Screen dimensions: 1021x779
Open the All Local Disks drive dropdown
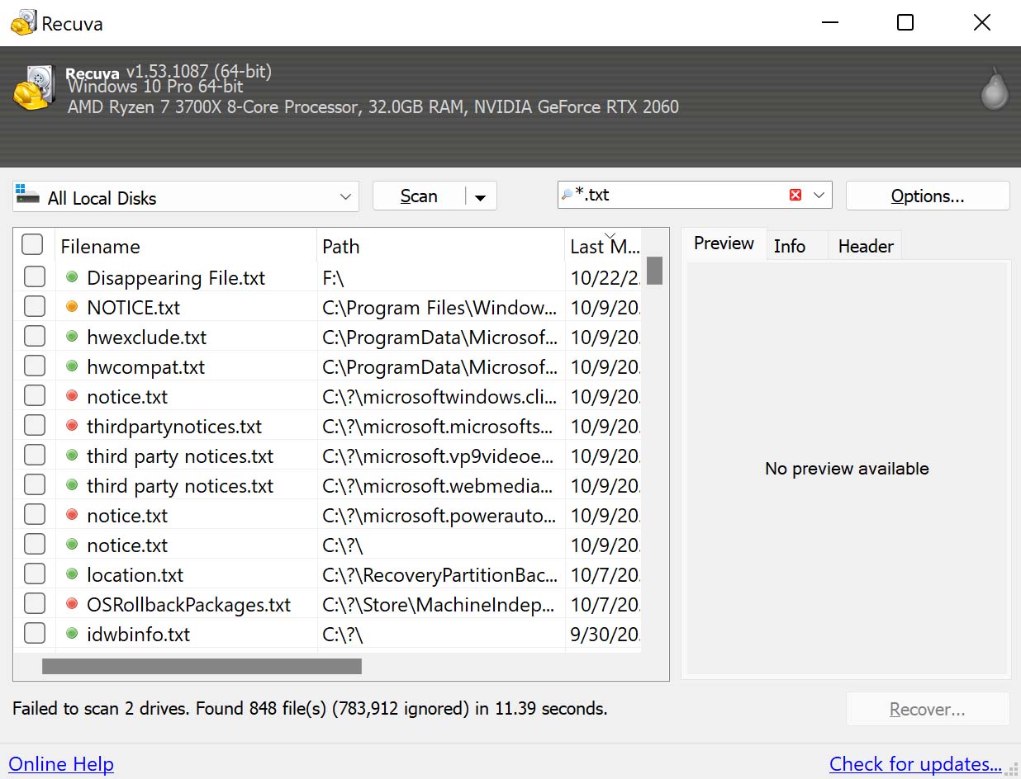pos(345,197)
